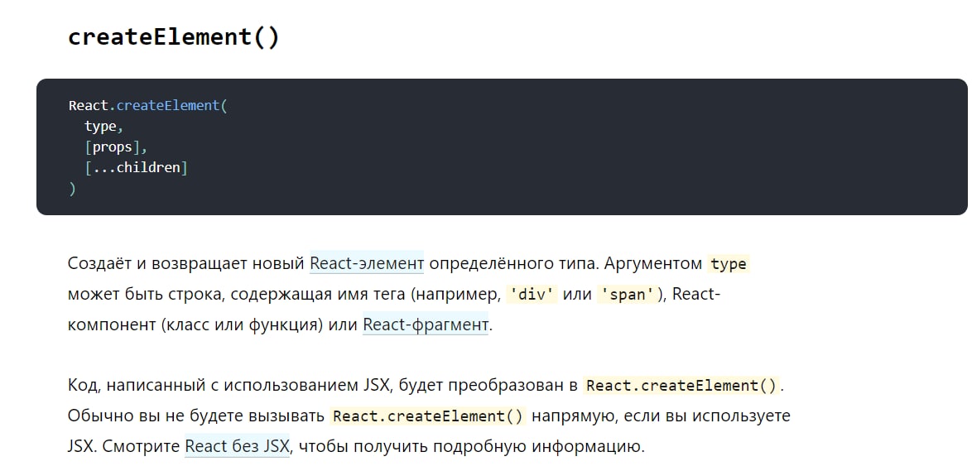Click the closing parenthesis in code block
Viewport: 972px width, 471px height.
pos(73,188)
